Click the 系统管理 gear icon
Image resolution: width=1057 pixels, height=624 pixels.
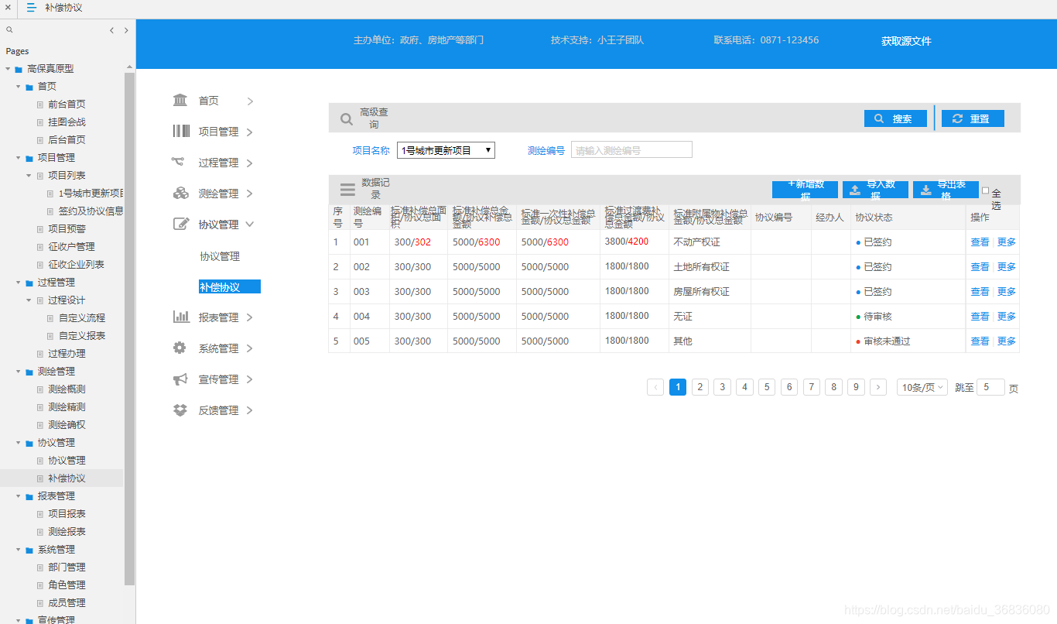(180, 348)
